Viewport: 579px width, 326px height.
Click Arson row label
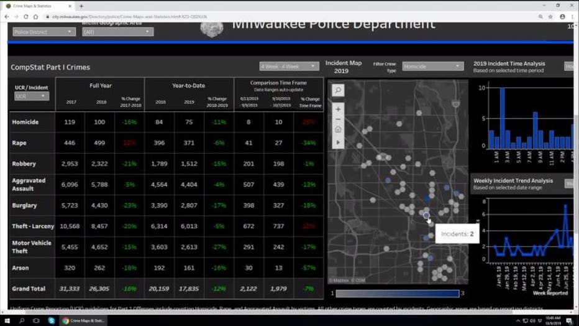tap(21, 268)
